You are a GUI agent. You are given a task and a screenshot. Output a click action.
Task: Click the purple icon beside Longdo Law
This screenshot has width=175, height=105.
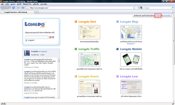point(117,76)
